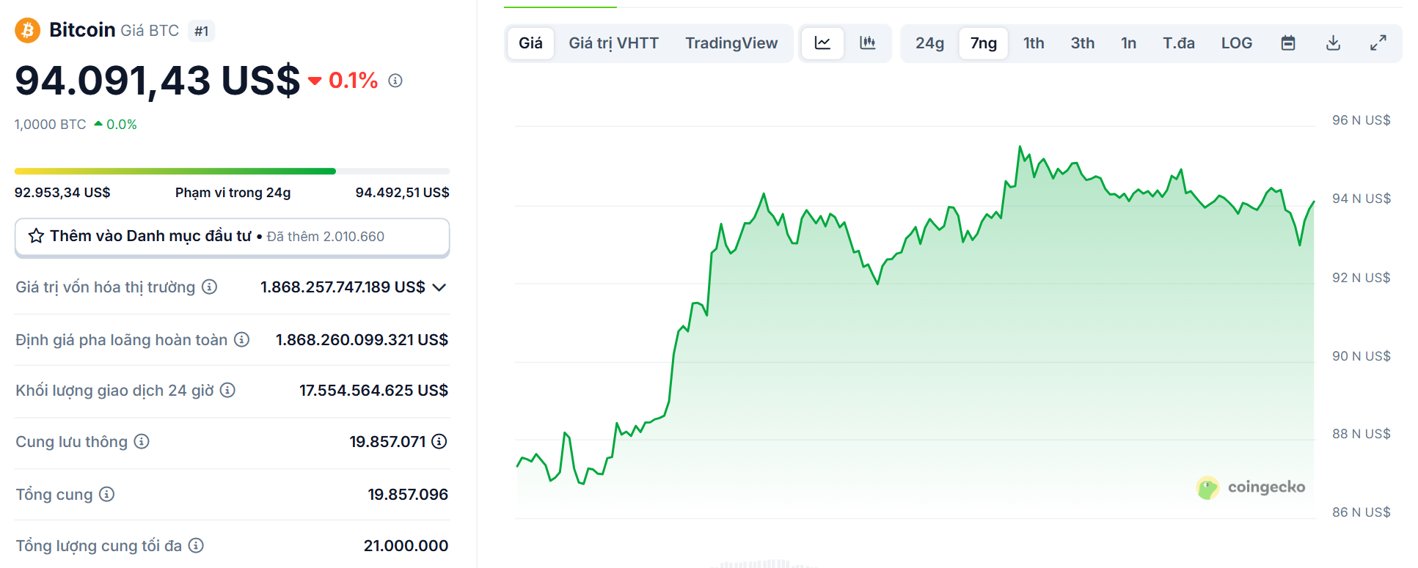Open the calendar date range picker
The image size is (1418, 568).
1288,43
